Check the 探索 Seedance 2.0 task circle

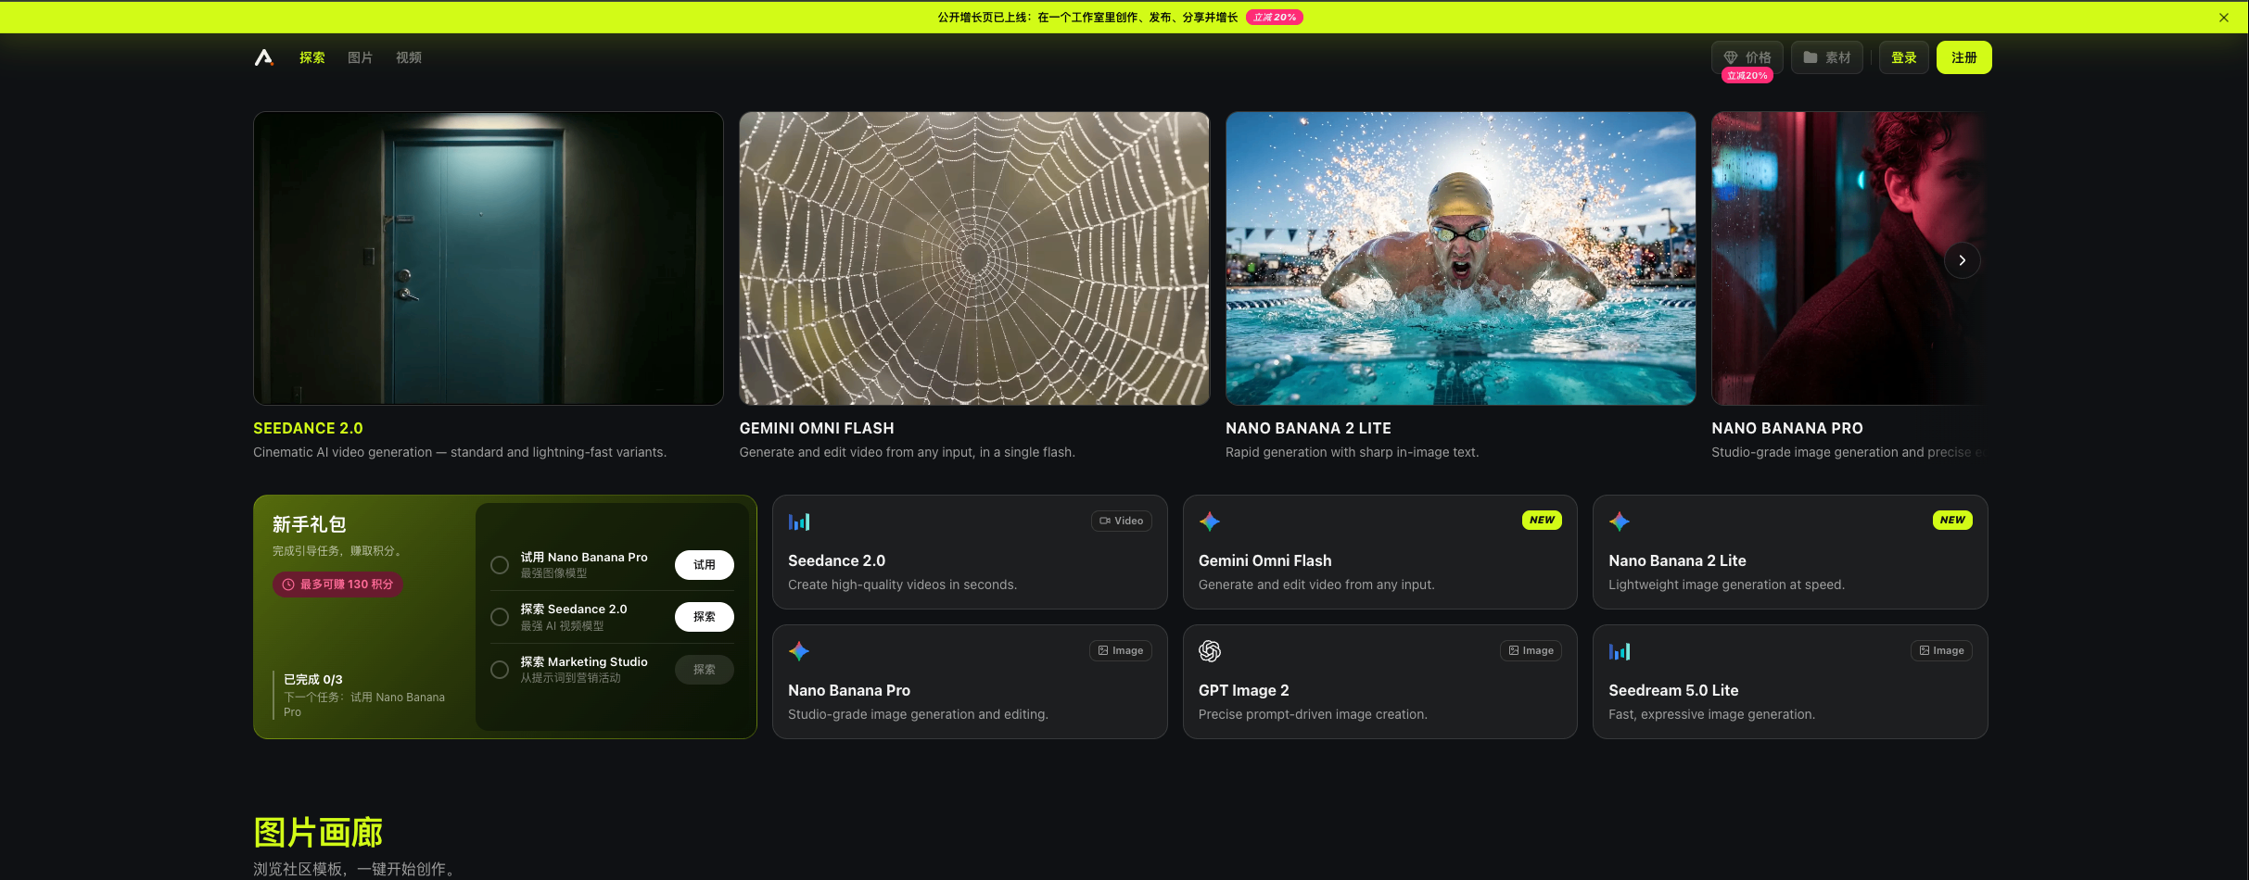coord(500,617)
